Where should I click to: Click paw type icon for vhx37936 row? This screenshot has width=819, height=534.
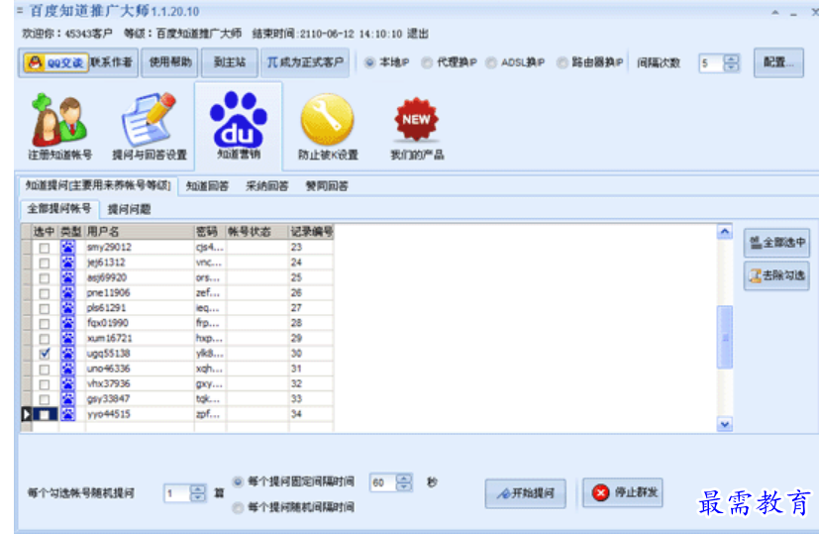[68, 383]
